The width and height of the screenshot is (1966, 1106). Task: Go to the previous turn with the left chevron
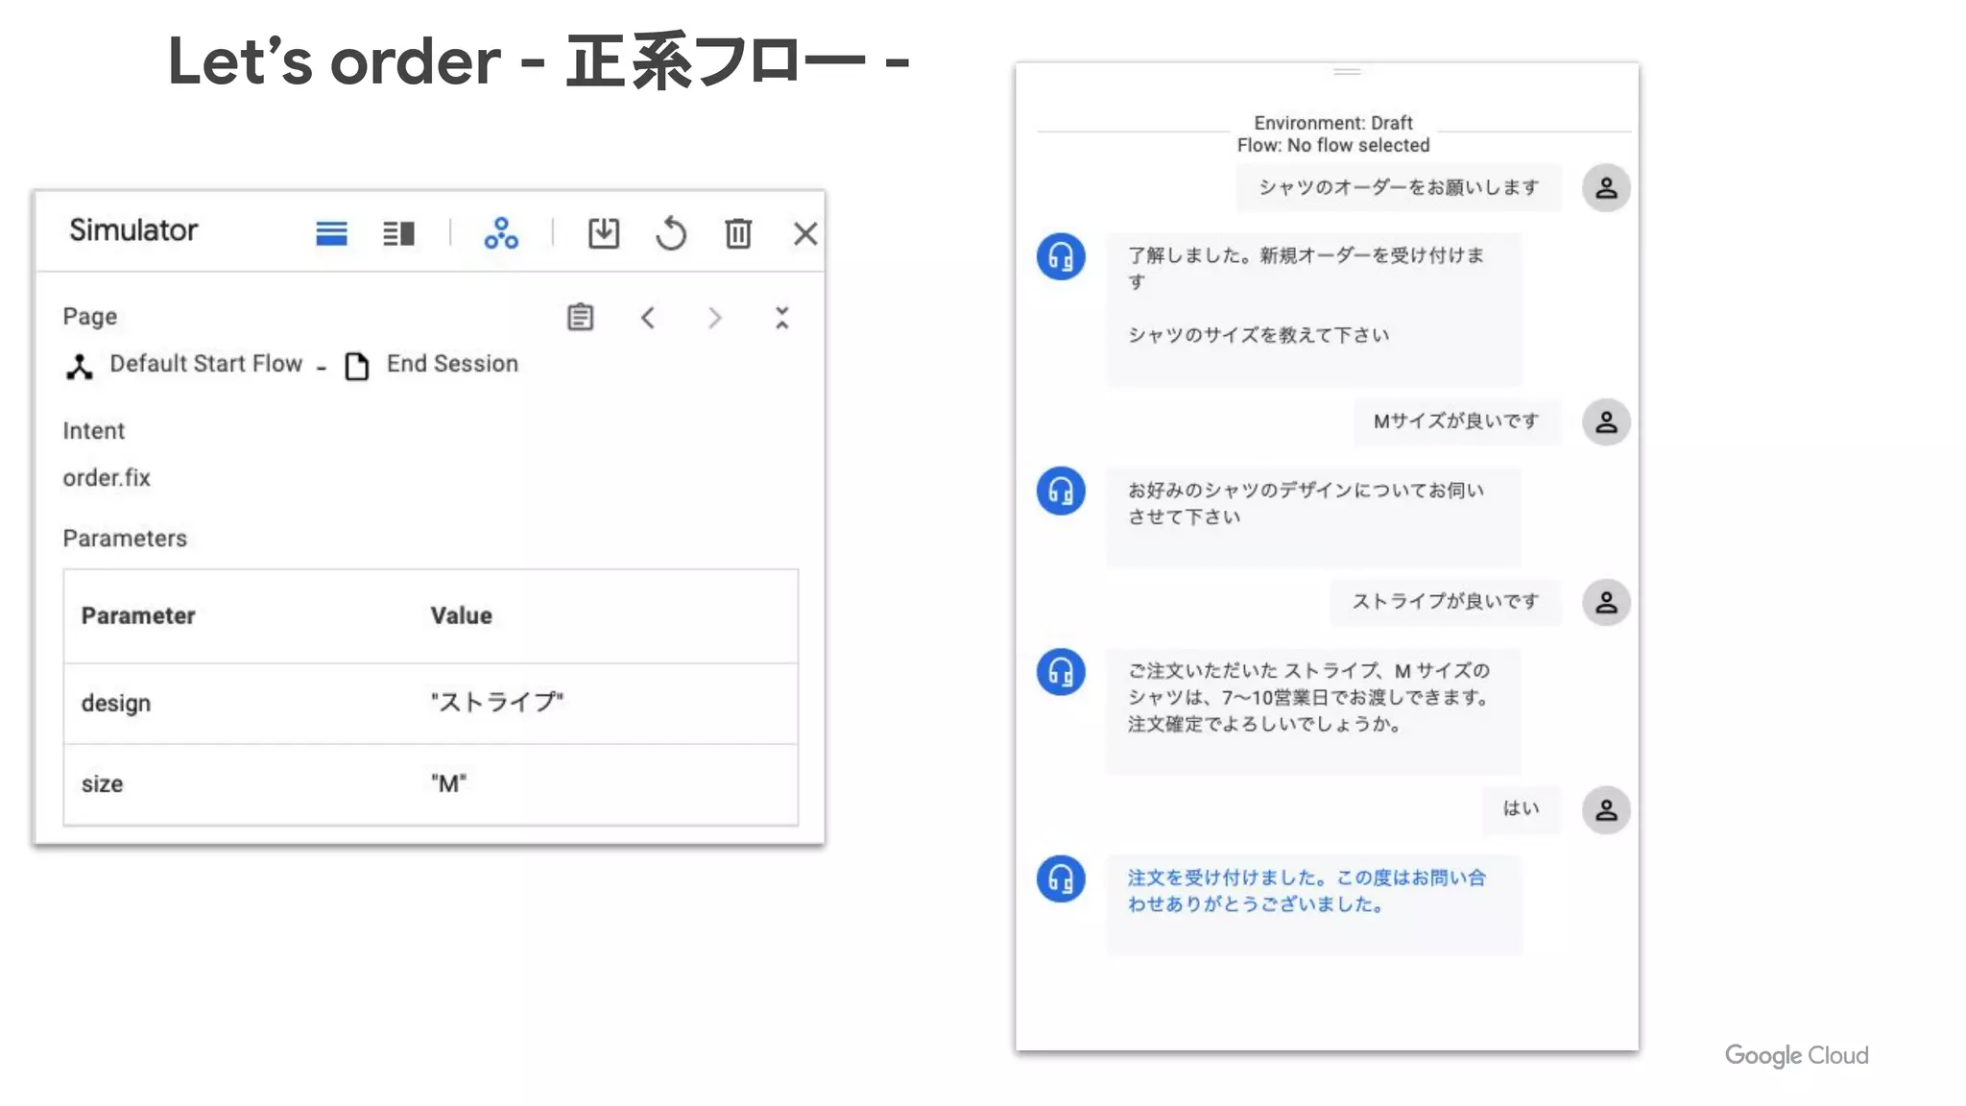pyautogui.click(x=648, y=318)
